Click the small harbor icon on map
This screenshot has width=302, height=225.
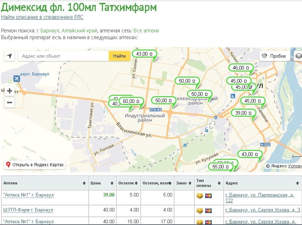coord(233,96)
